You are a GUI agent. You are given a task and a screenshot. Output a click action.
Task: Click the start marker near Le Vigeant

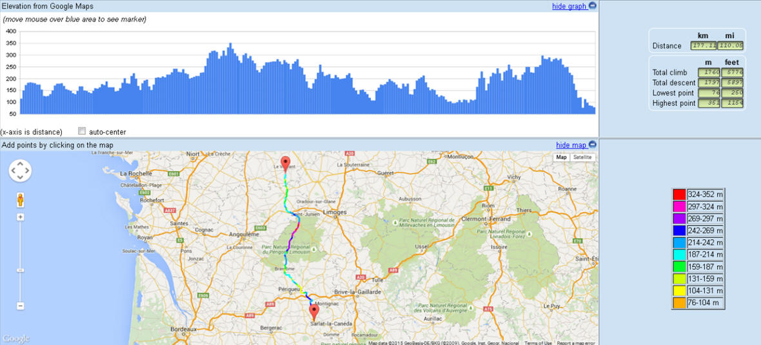click(285, 163)
